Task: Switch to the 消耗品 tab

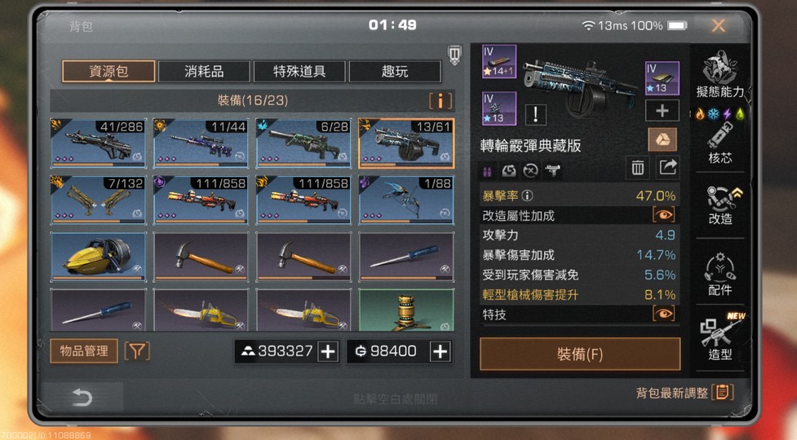Action: [x=204, y=71]
